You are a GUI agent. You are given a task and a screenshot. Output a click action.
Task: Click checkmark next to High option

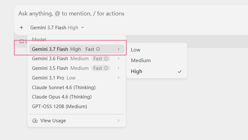(x=180, y=71)
